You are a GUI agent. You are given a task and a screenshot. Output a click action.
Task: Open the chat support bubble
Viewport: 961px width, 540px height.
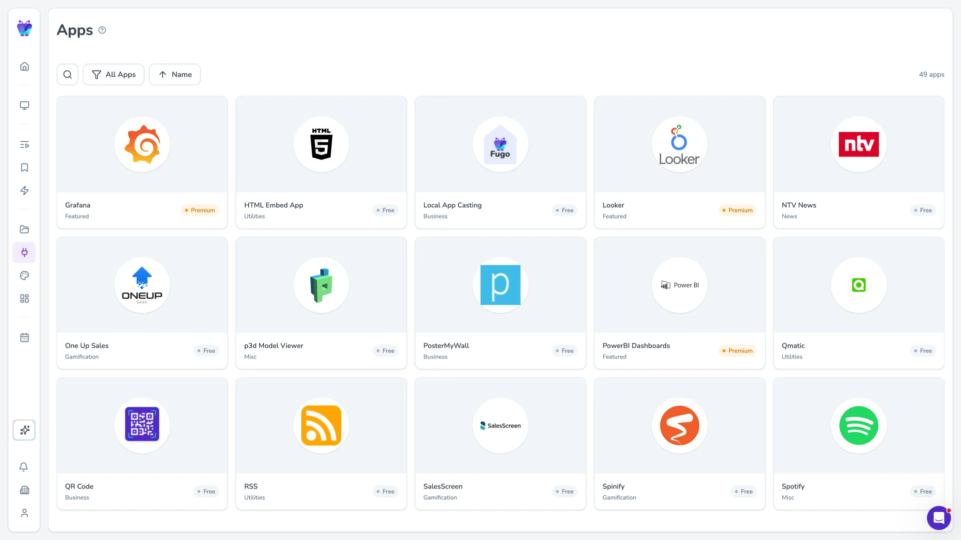coord(939,518)
